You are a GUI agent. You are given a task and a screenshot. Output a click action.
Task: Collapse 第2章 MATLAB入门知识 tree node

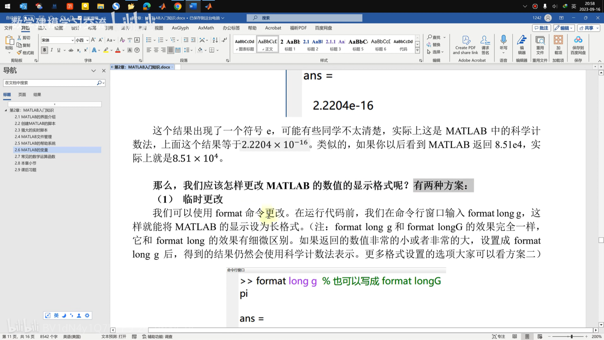(x=6, y=110)
